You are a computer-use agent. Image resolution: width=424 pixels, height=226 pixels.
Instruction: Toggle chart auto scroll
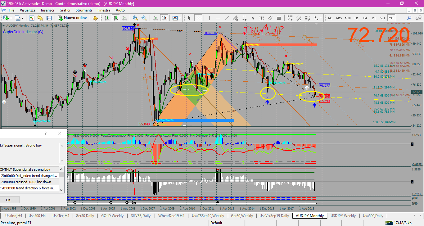click(x=156, y=18)
